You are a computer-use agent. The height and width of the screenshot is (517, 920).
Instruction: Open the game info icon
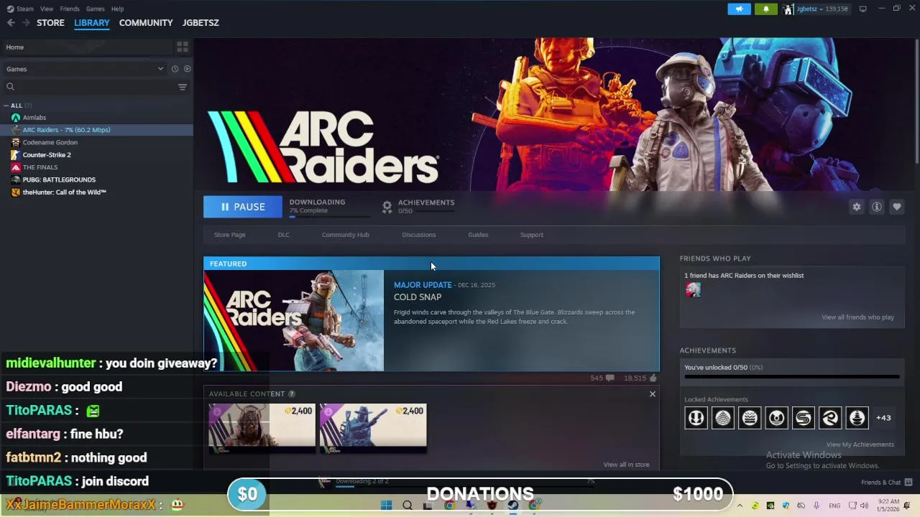tap(877, 207)
